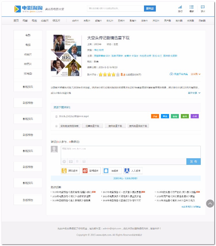Open hot topic link 《行尸走肉 第六季》
The image size is (216, 246).
176,192
